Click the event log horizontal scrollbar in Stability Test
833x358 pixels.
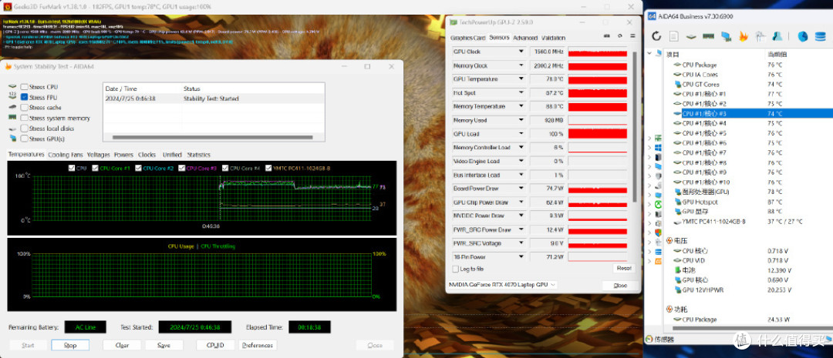point(213,138)
